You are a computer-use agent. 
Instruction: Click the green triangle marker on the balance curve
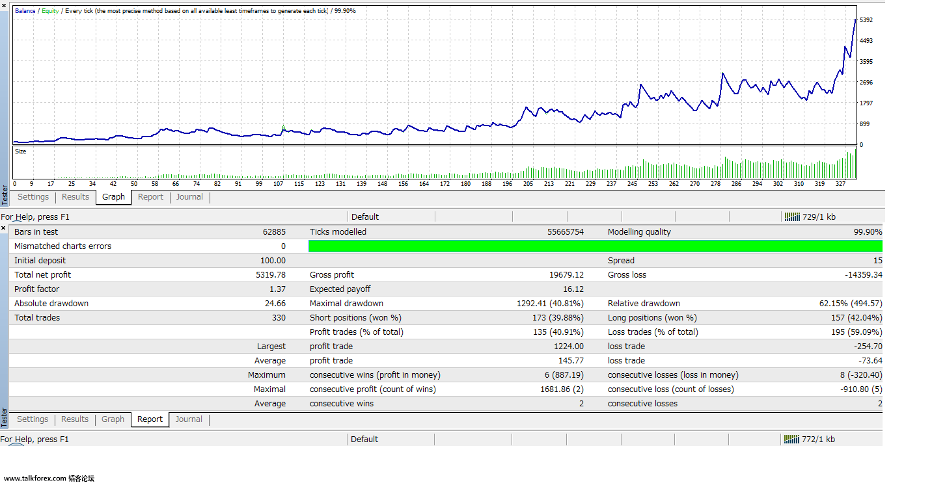tap(283, 127)
